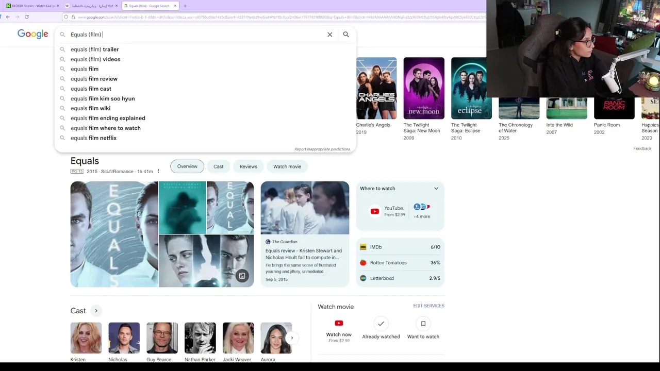The height and width of the screenshot is (371, 660).
Task: Open The Twilight Saga: New Moon poster
Action: (x=424, y=88)
